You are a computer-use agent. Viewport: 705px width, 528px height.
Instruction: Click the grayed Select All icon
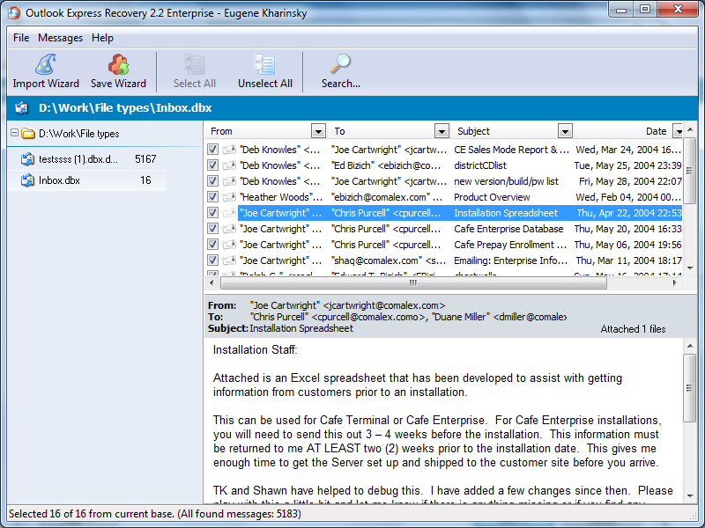[195, 64]
